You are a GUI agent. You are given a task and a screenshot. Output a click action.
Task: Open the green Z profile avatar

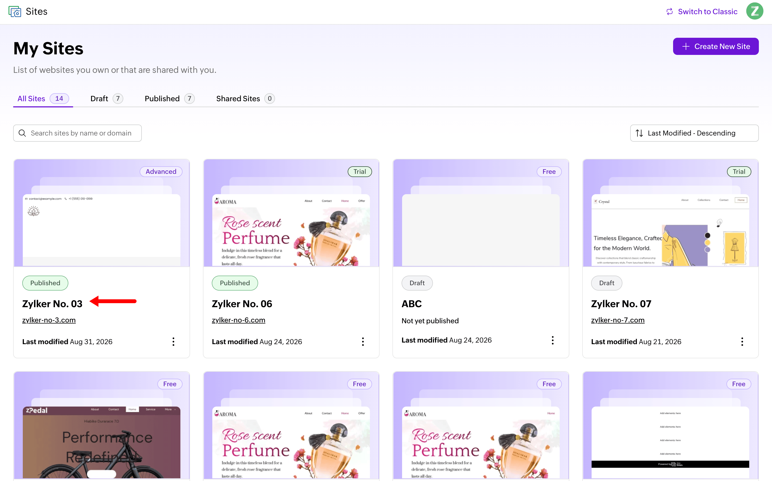pos(755,12)
